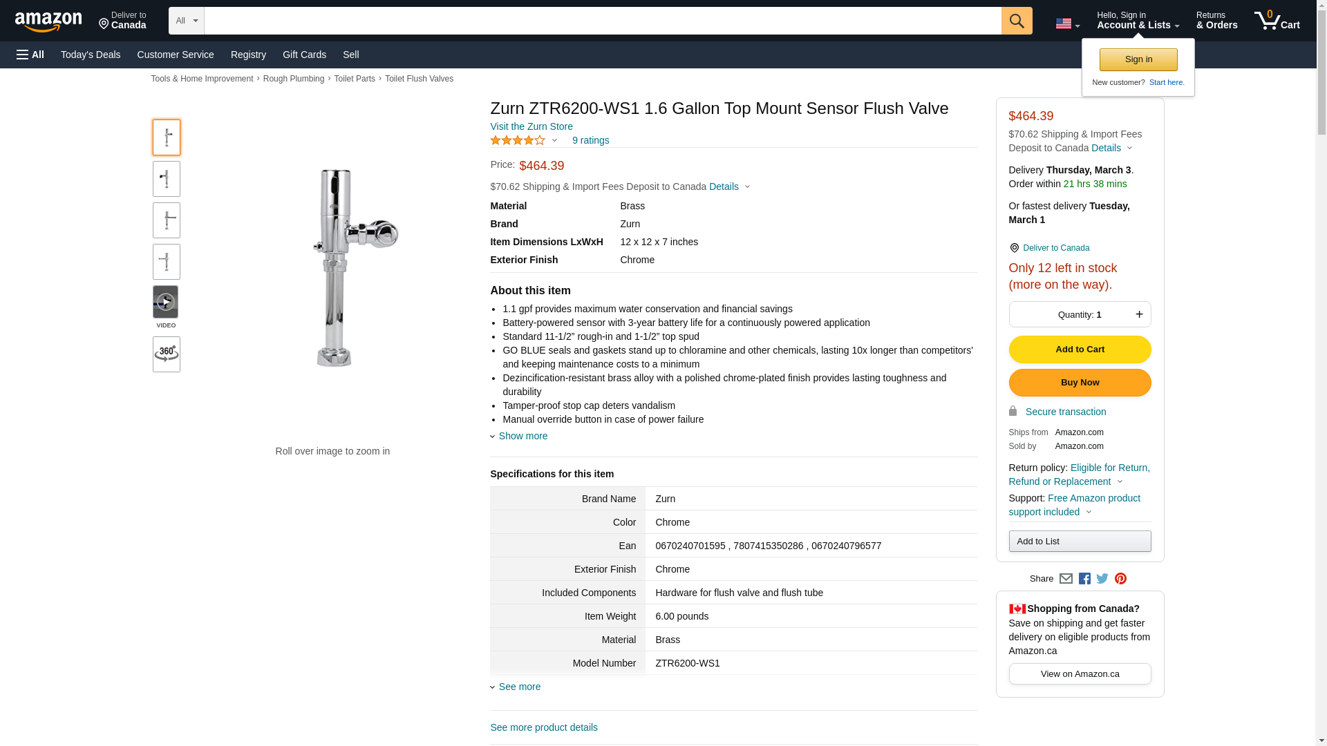Viewport: 1327px width, 746px height.
Task: Increase quantity with the plus button
Action: click(x=1139, y=314)
